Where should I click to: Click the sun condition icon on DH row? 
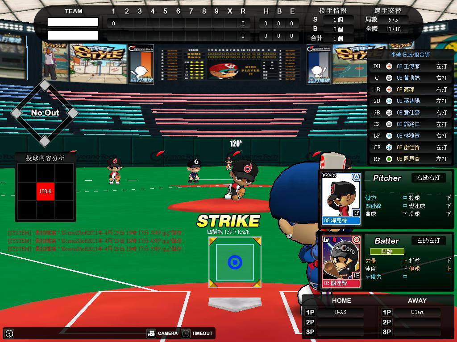pos(389,66)
